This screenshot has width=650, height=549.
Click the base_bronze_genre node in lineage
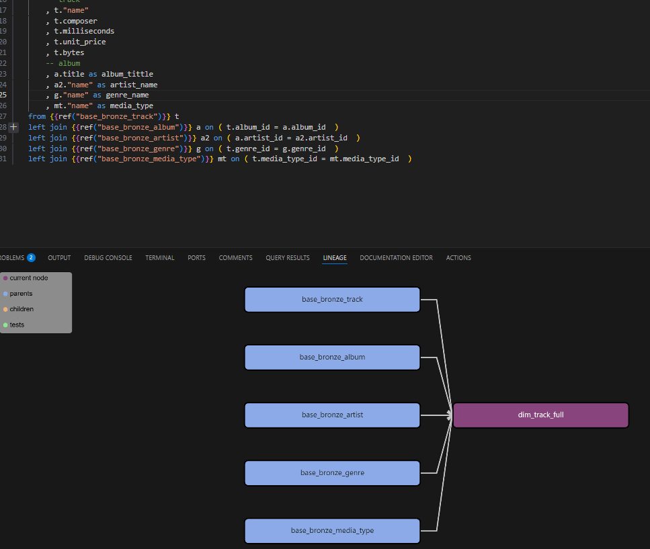click(x=332, y=473)
